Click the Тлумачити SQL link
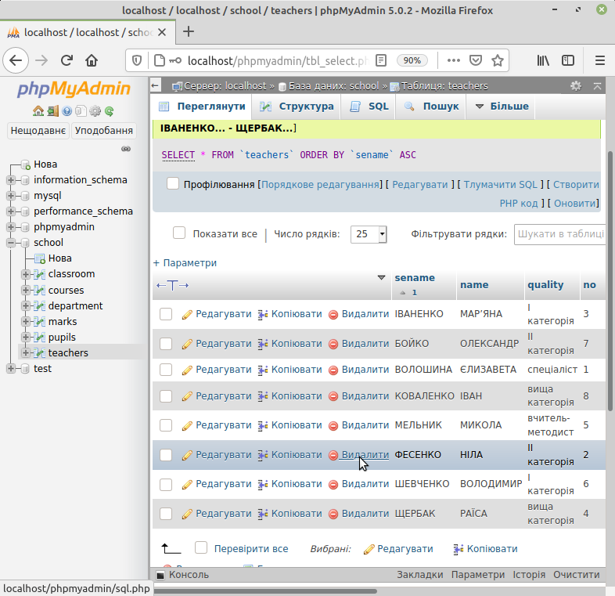The width and height of the screenshot is (615, 596). point(500,185)
